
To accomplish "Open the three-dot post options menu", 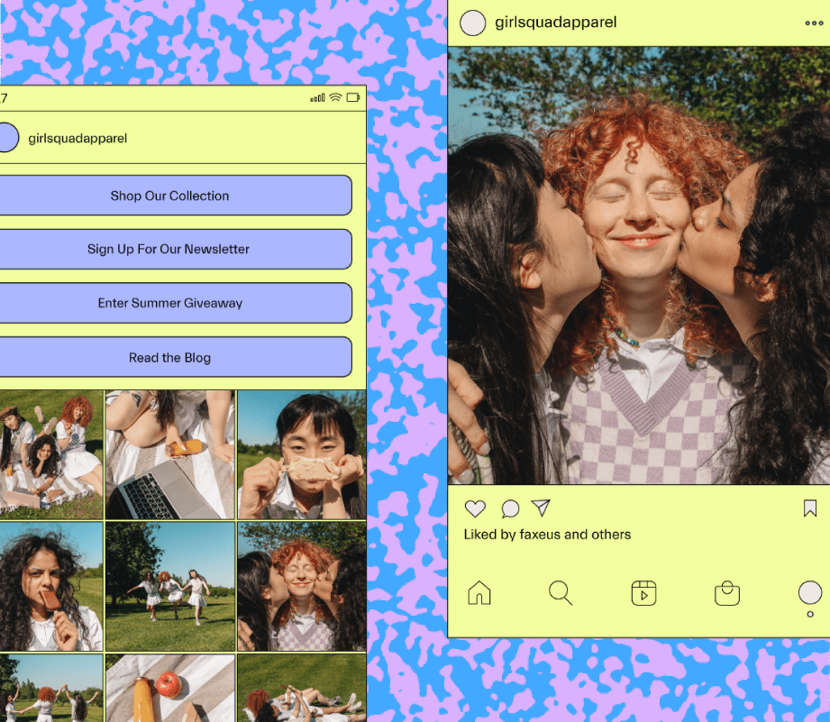I will [x=814, y=23].
